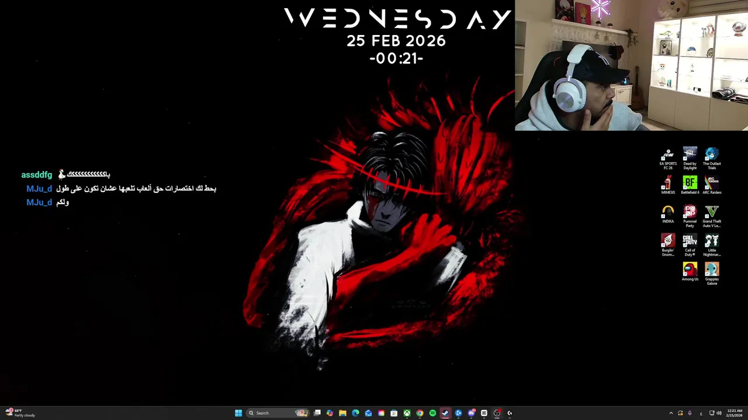Select the INDIKA desktop icon
748x420 pixels.
(668, 214)
